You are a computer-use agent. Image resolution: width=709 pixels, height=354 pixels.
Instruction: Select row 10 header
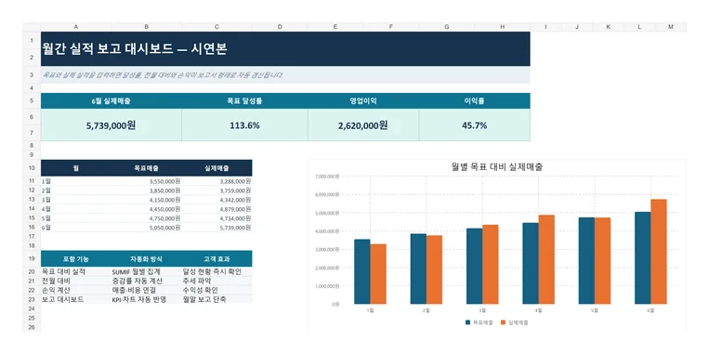[x=32, y=168]
